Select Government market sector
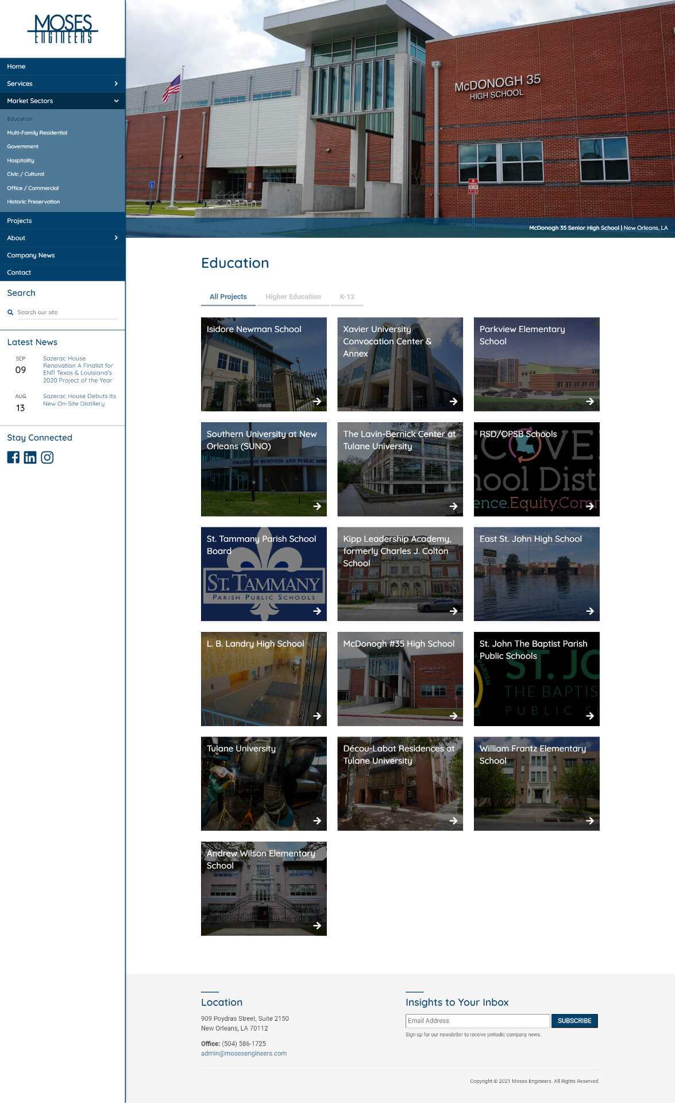Viewport: 675px width, 1103px height. (23, 146)
